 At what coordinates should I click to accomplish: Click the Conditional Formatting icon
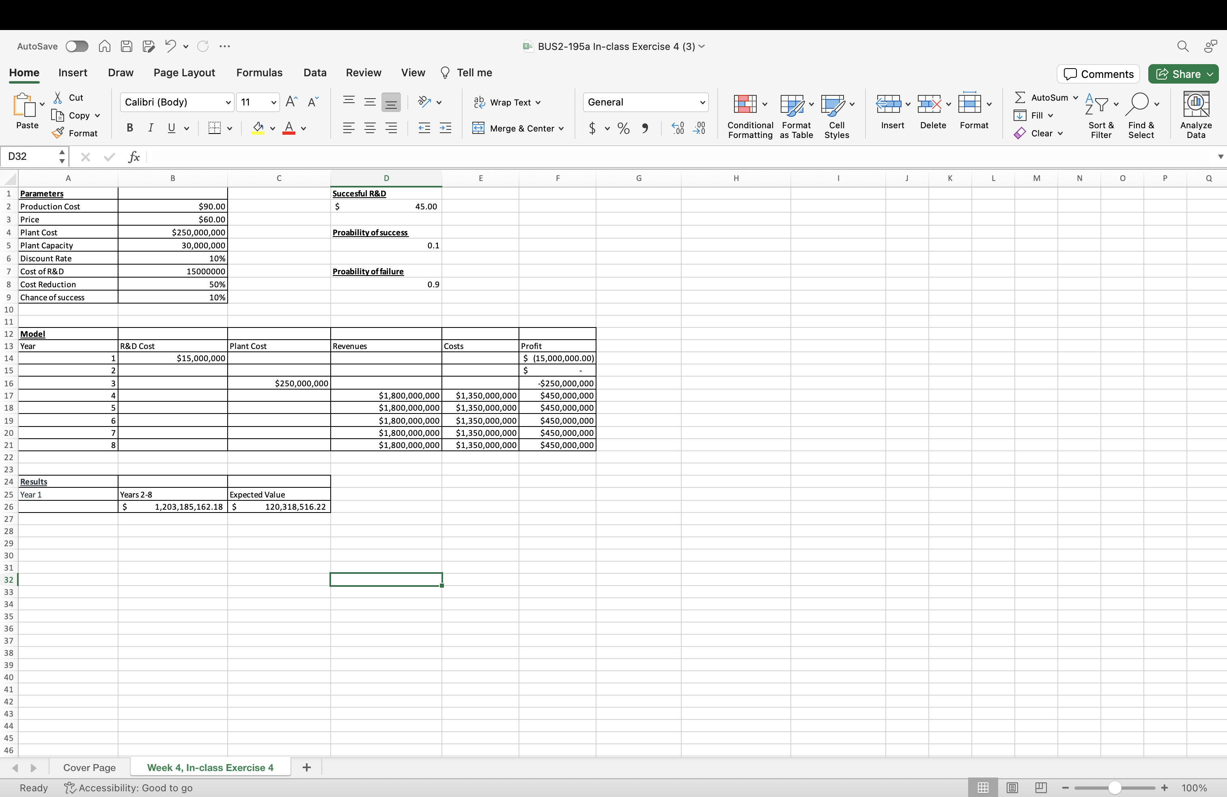(x=745, y=105)
